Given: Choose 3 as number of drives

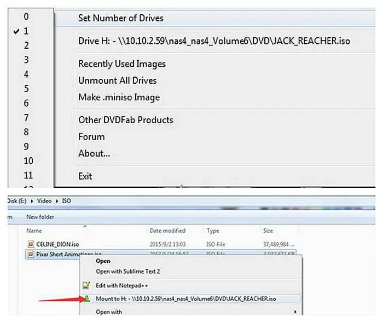Looking at the screenshot, I should click(x=26, y=60).
